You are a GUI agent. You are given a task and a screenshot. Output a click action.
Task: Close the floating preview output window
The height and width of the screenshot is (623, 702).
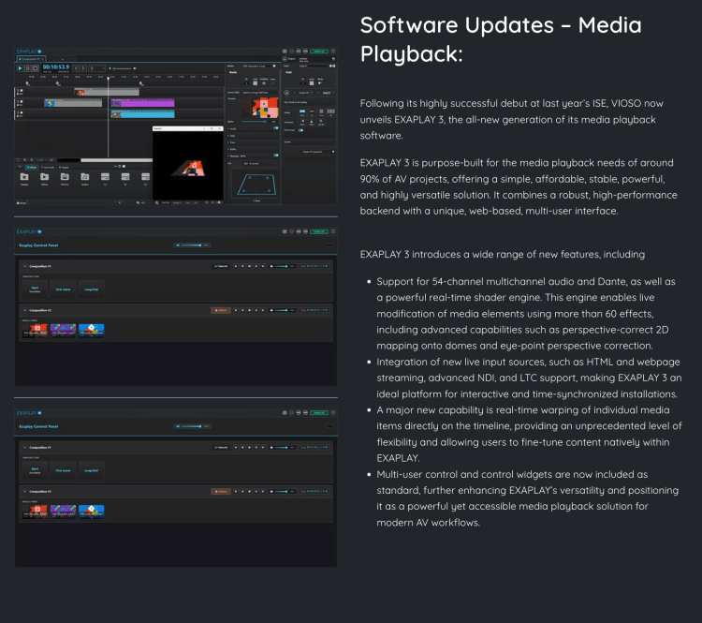[x=221, y=127]
